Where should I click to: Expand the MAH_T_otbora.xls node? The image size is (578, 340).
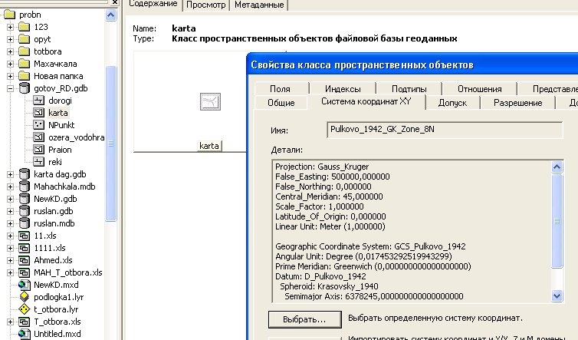10,272
